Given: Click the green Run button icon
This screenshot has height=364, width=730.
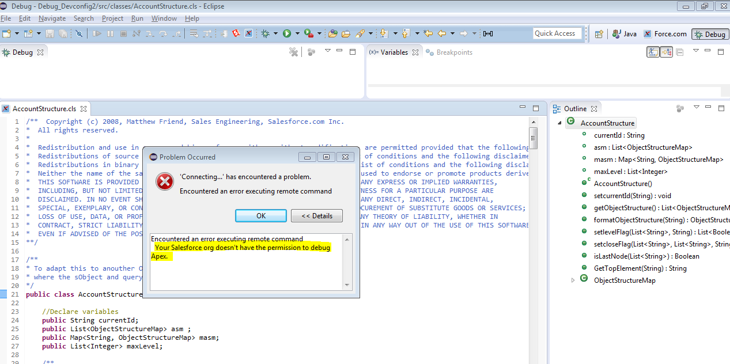Looking at the screenshot, I should point(287,34).
